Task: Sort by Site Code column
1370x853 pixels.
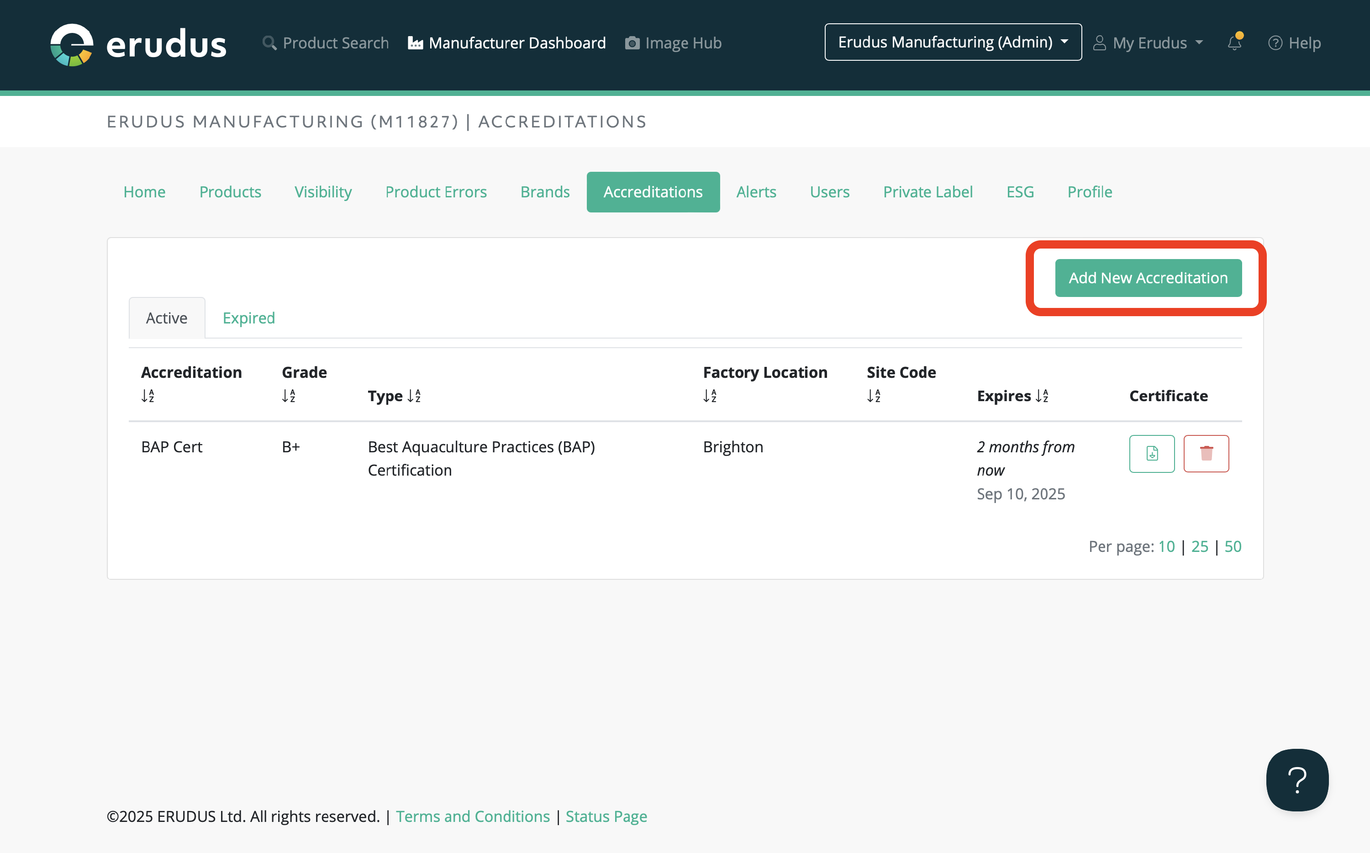Action: [x=873, y=396]
